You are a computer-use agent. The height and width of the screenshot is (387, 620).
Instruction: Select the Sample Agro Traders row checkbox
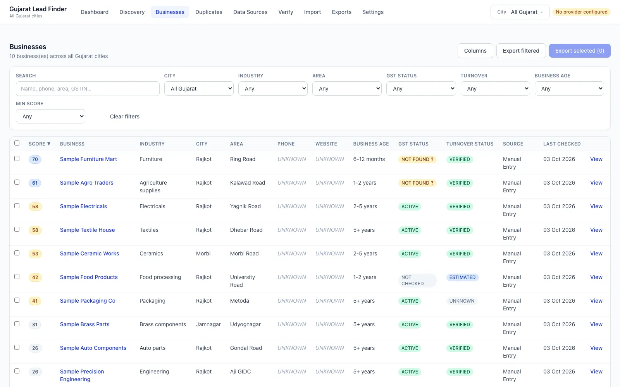coord(17,182)
